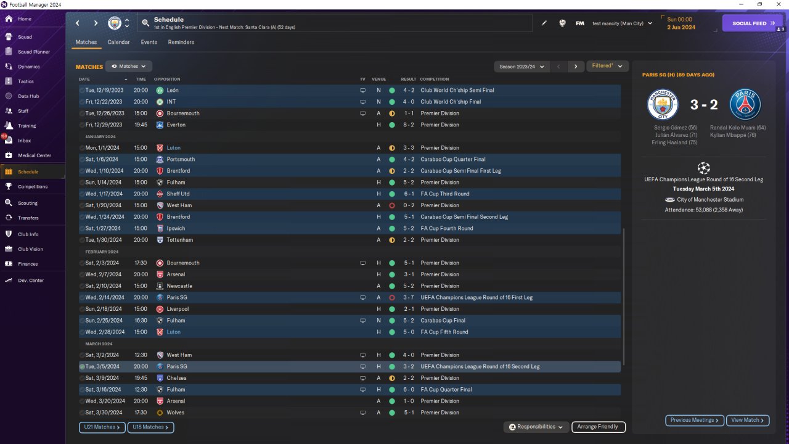
Task: Open the Tactics screen
Action: (x=26, y=81)
